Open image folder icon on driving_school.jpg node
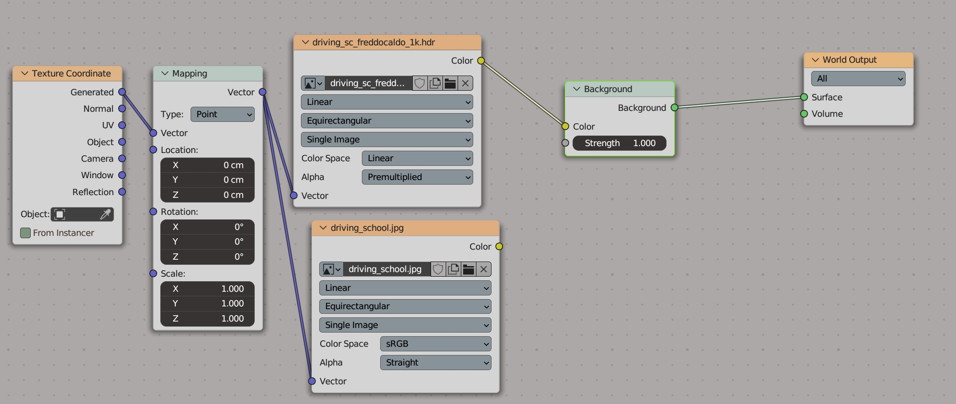This screenshot has height=404, width=956. [469, 269]
